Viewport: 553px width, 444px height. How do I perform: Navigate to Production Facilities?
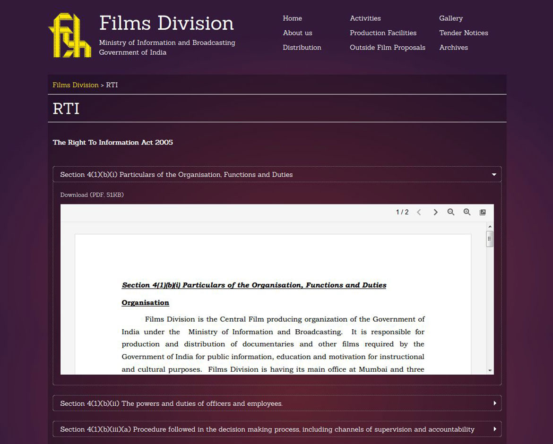pyautogui.click(x=383, y=33)
